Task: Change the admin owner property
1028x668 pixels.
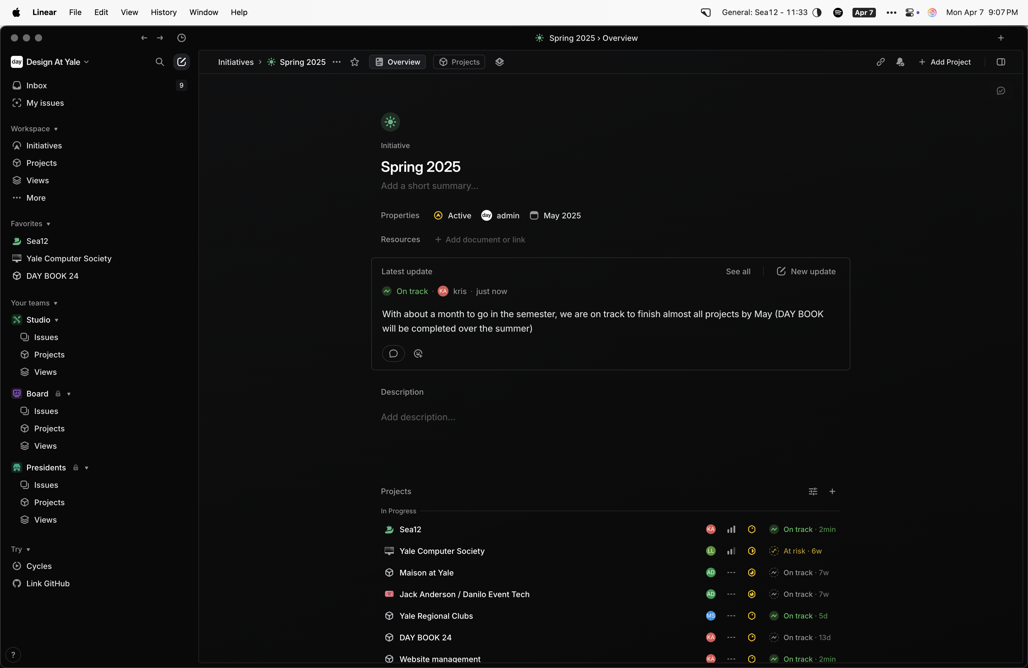Action: 500,215
